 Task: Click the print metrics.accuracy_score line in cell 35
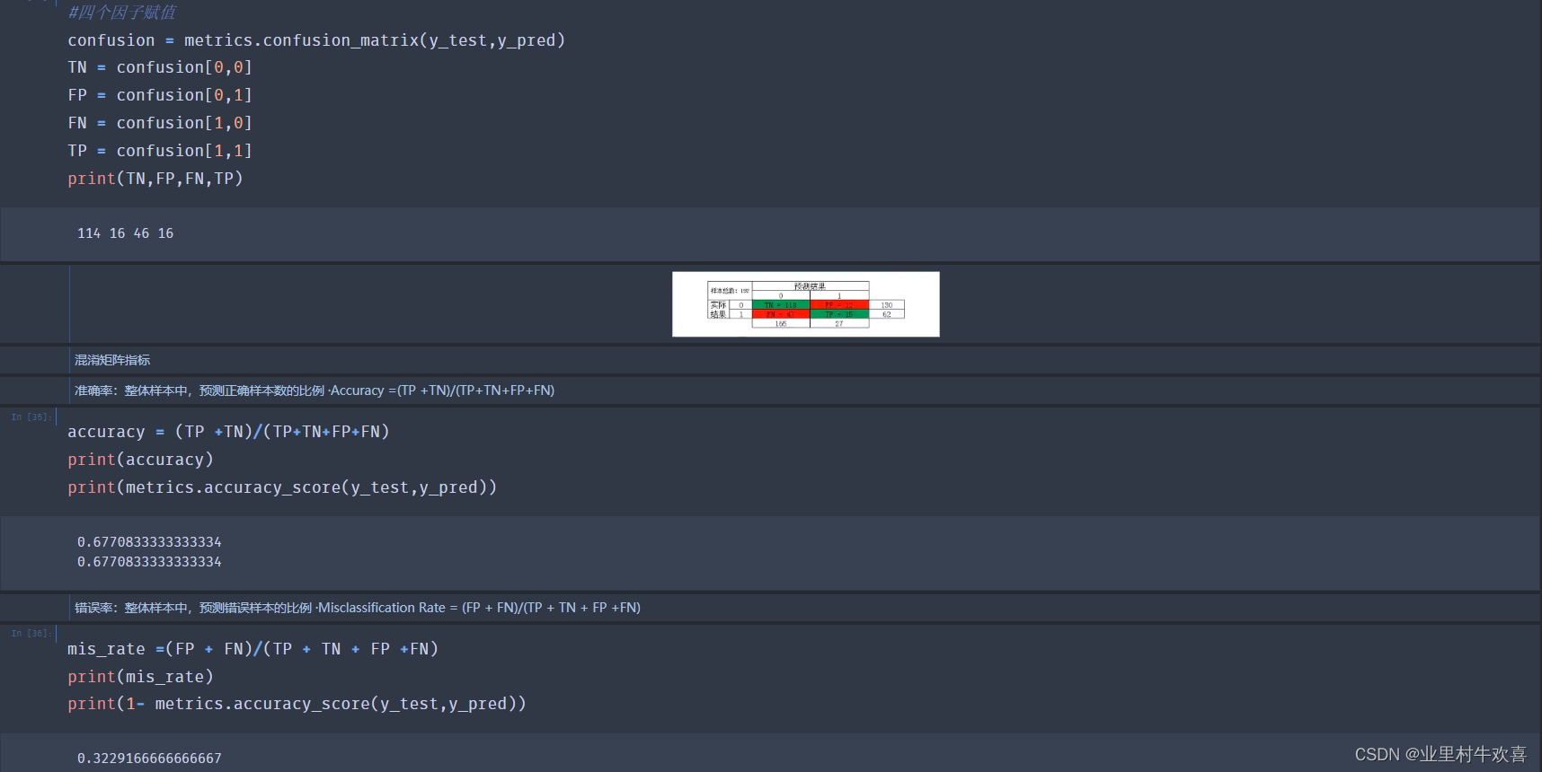point(282,487)
